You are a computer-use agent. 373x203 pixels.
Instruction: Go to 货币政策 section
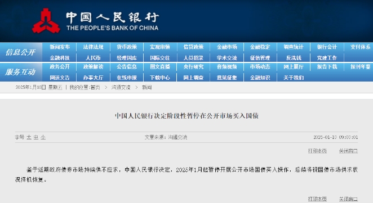click(x=127, y=47)
